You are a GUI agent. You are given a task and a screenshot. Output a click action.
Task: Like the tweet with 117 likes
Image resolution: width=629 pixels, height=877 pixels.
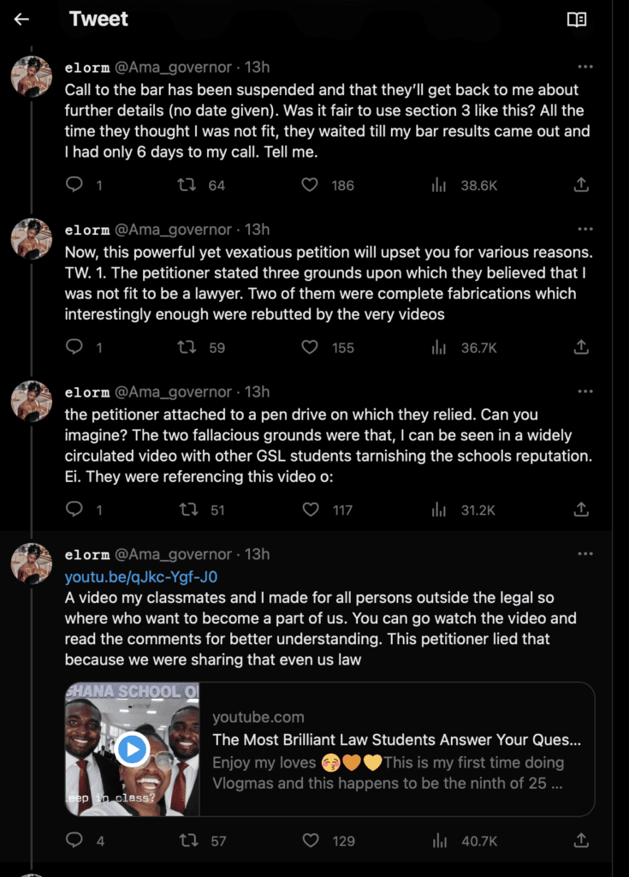pyautogui.click(x=311, y=510)
